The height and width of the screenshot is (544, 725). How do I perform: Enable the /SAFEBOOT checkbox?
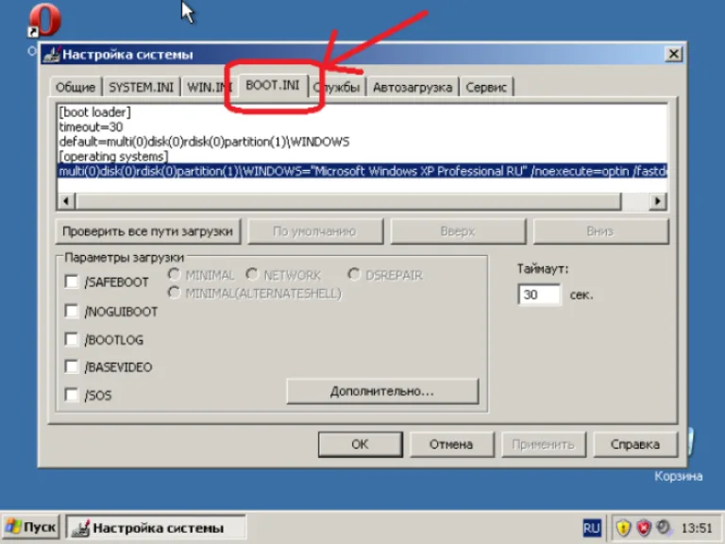[x=71, y=281]
